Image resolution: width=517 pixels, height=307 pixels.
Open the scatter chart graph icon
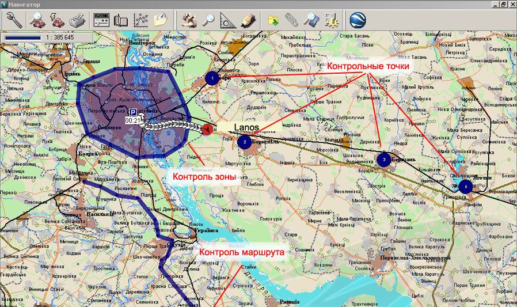pyautogui.click(x=140, y=21)
